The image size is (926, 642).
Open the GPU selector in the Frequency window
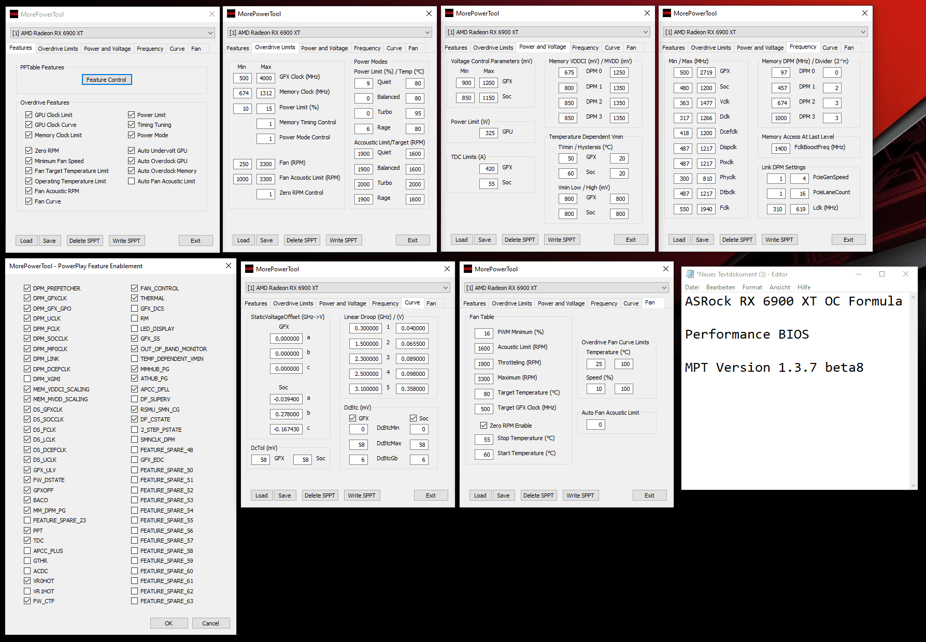coord(765,32)
